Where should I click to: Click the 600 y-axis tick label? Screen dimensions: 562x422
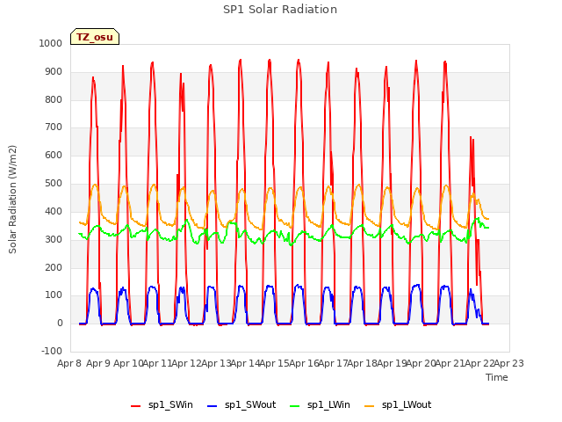(54, 155)
